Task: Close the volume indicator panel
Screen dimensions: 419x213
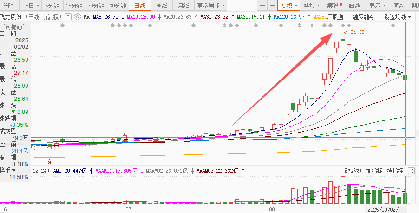Action: pyautogui.click(x=411, y=171)
